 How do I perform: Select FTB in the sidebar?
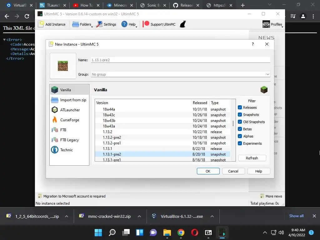tap(69, 130)
